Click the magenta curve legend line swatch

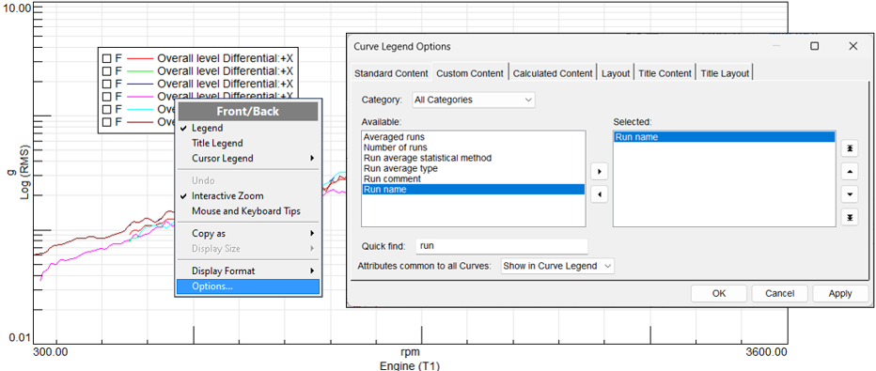[141, 96]
